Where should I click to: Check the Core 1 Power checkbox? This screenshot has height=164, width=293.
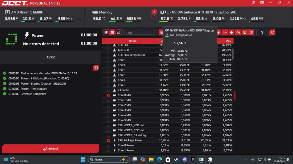coord(109,150)
